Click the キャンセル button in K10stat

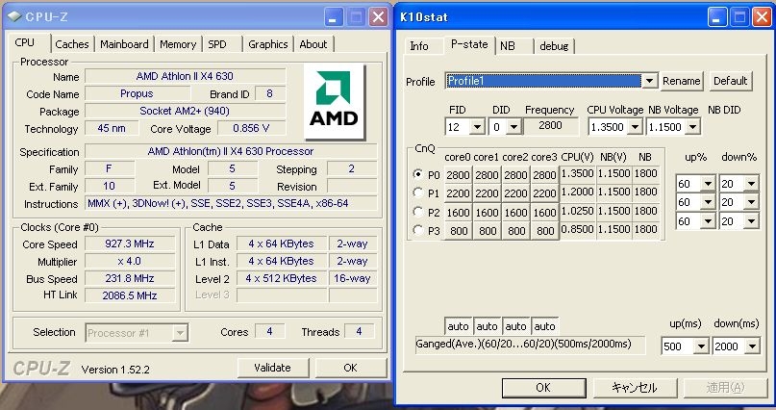click(635, 387)
